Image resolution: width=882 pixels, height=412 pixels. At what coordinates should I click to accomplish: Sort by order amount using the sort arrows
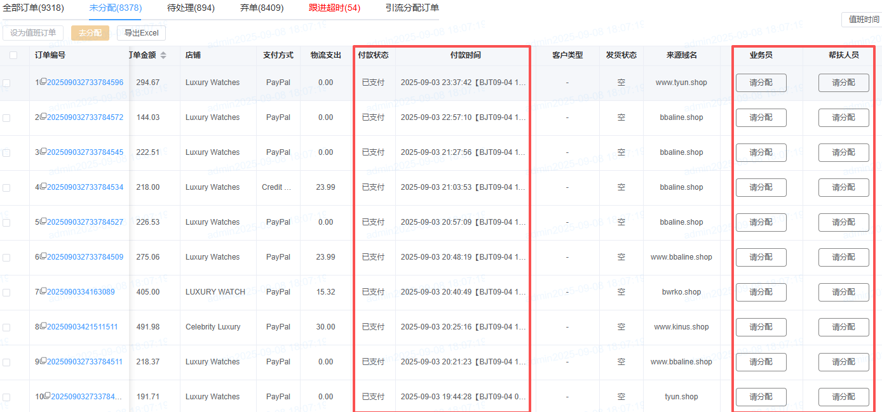163,56
